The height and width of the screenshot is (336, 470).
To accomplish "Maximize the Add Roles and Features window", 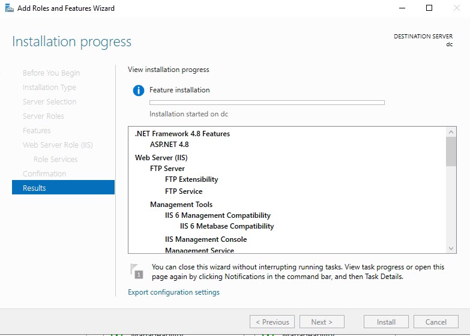I will pyautogui.click(x=429, y=8).
